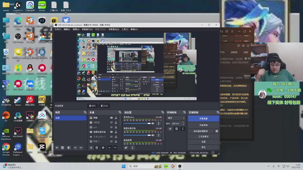This screenshot has width=303, height=170.
Task: Expand hidden system tray icons chevron
Action: tap(269, 166)
